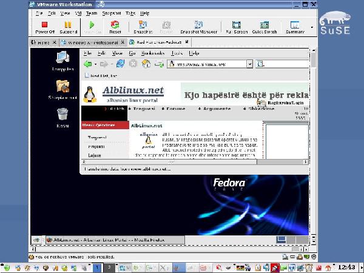
Task: Click the Power Off toolbar icon
Action: click(44, 27)
